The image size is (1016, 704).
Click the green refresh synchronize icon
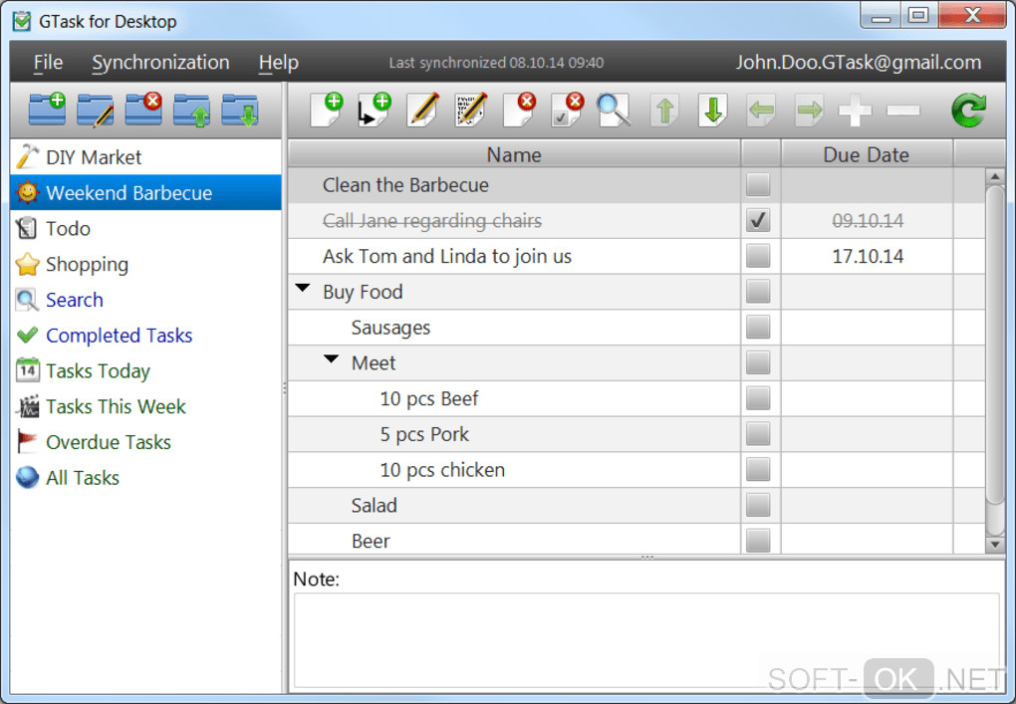tap(969, 111)
